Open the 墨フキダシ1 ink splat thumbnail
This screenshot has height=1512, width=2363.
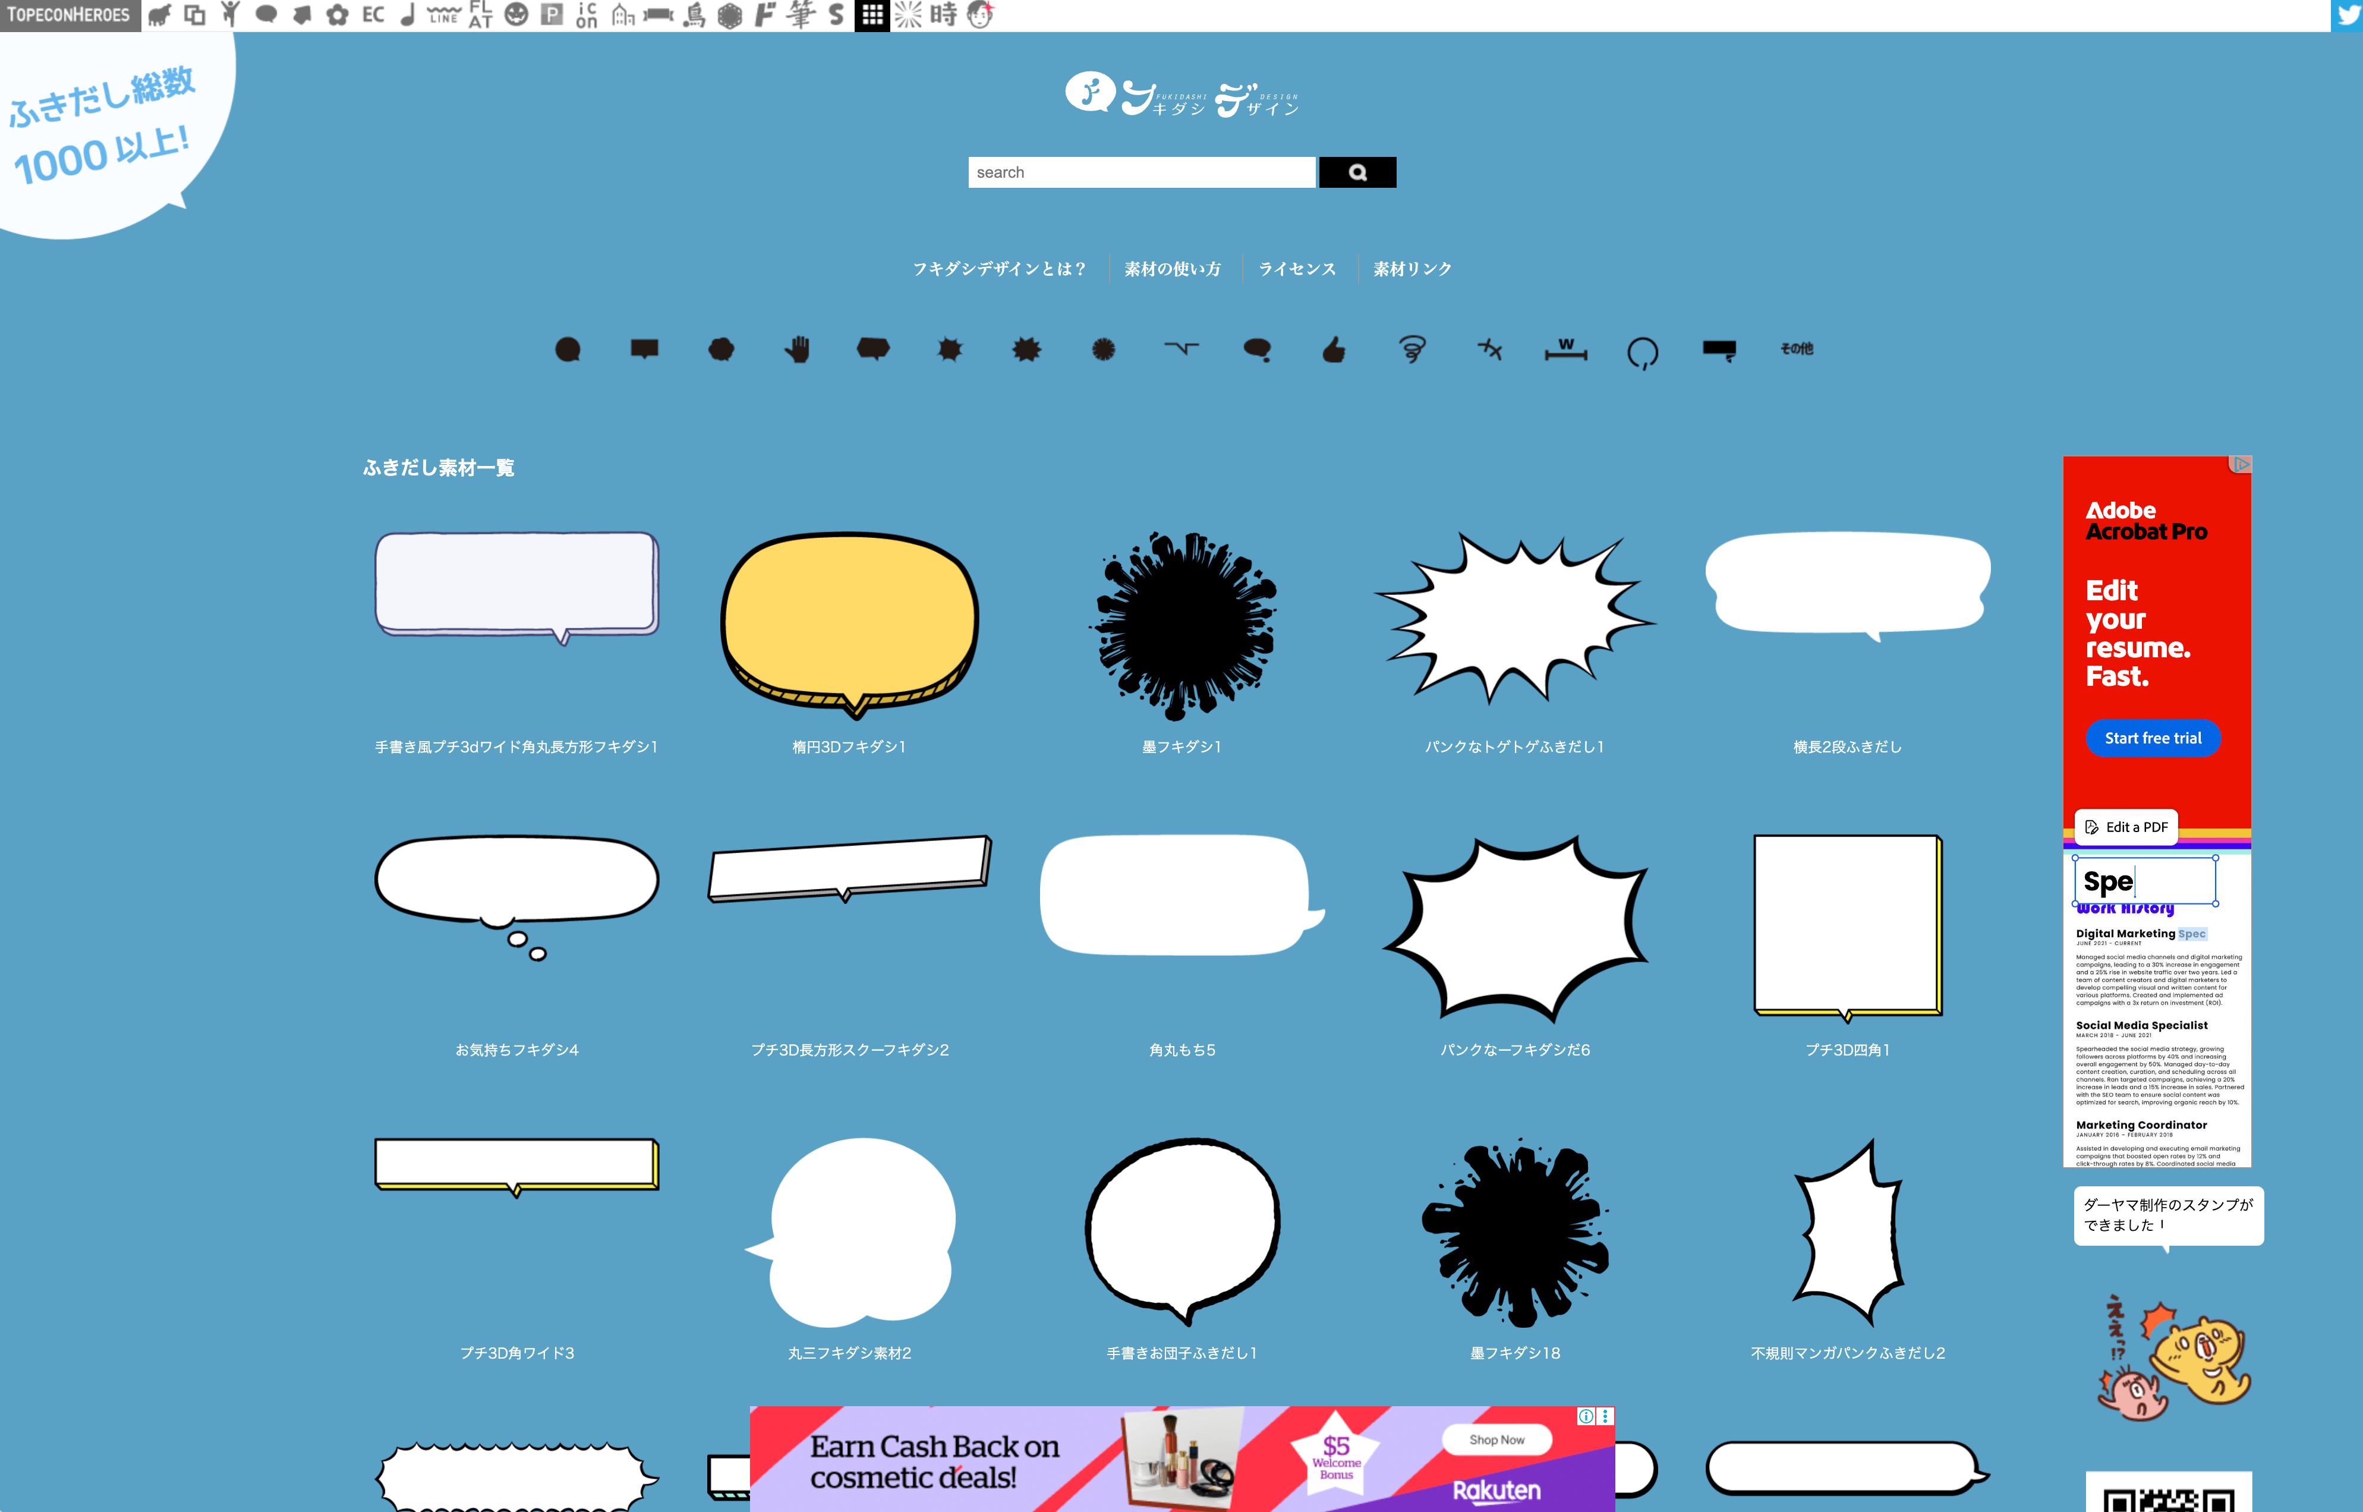1183,625
